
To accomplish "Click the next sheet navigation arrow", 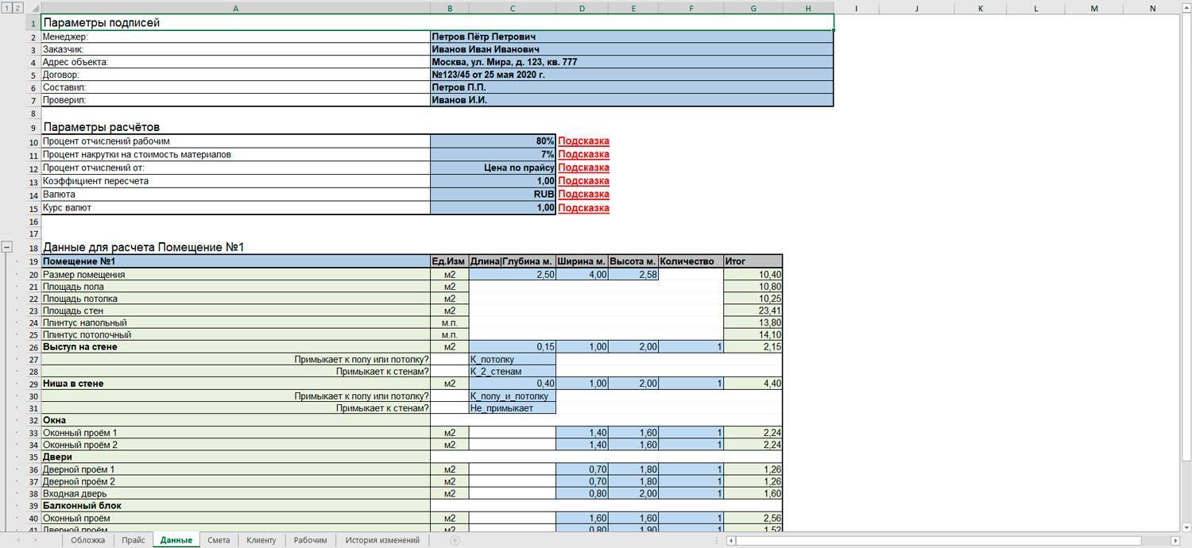I will tap(37, 540).
